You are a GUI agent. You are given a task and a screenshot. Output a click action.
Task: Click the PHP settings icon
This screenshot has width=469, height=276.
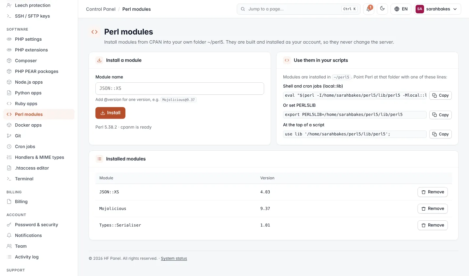coord(9,39)
